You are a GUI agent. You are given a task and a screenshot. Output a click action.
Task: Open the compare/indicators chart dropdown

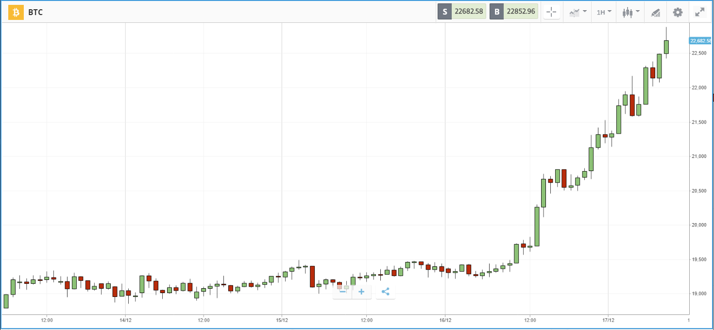tap(578, 12)
